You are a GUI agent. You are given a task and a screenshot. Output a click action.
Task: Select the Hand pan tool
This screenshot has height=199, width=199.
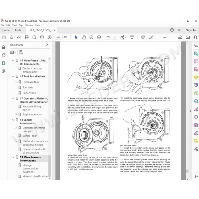84,37
